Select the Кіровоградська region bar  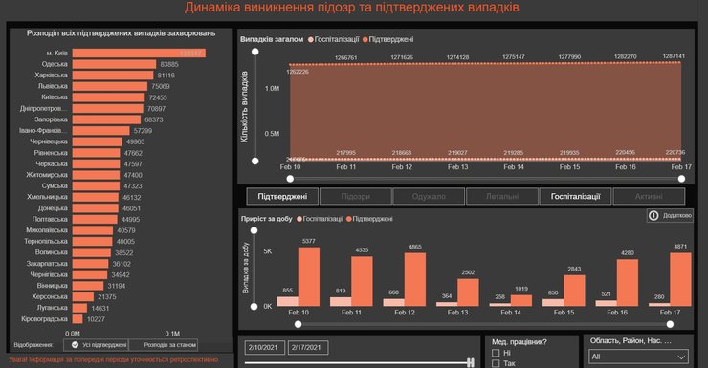pos(77,319)
